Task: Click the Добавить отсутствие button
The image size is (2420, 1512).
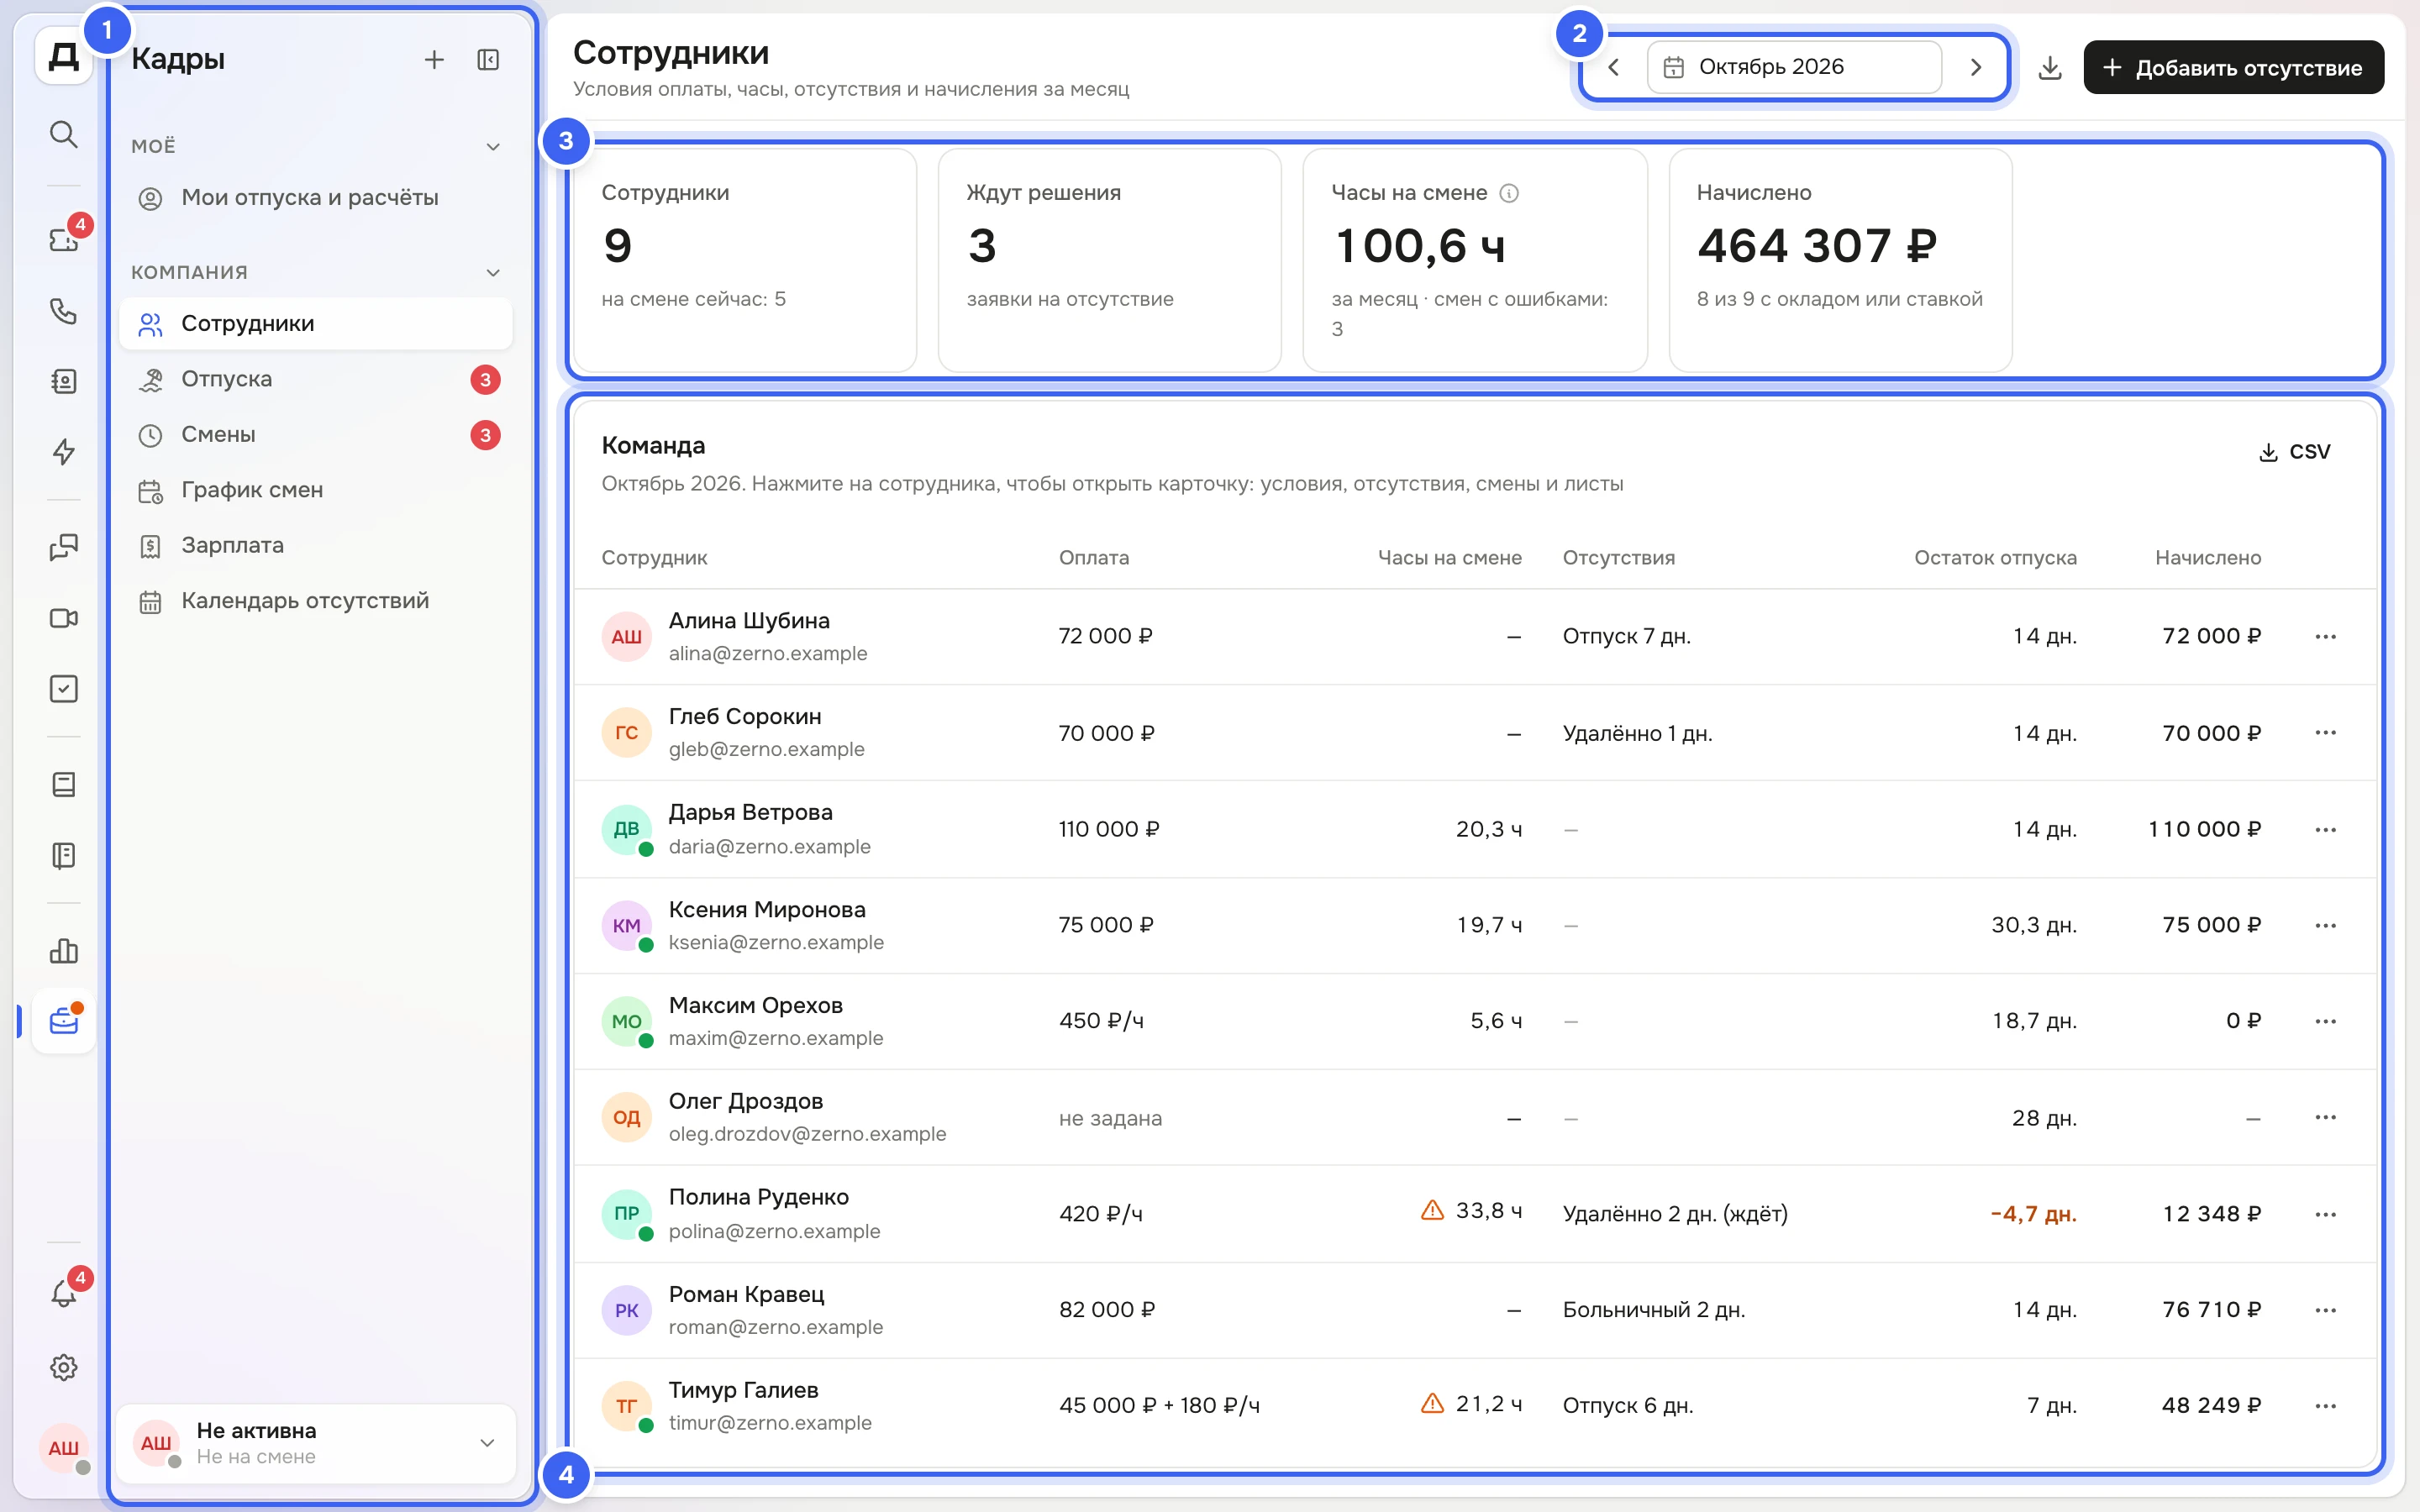Action: click(2233, 67)
